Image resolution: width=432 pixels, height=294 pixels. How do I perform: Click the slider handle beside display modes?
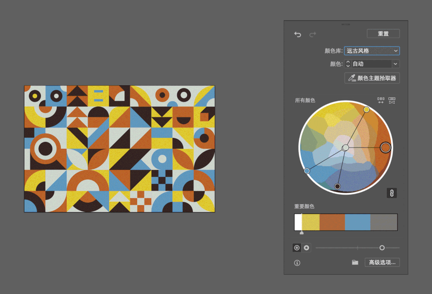tap(382, 248)
